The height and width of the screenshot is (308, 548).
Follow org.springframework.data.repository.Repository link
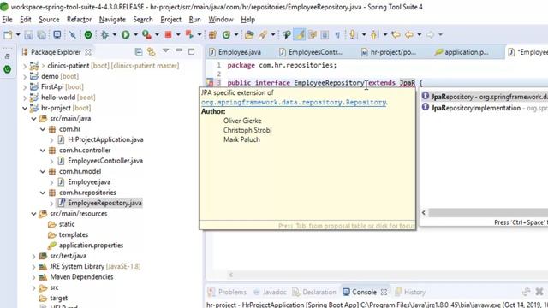tap(294, 103)
